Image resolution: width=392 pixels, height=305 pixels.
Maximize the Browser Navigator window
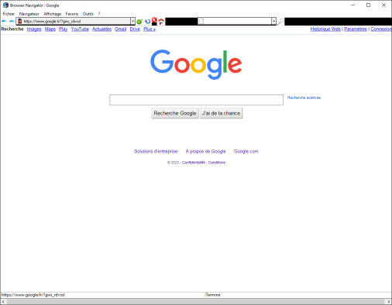[369, 5]
